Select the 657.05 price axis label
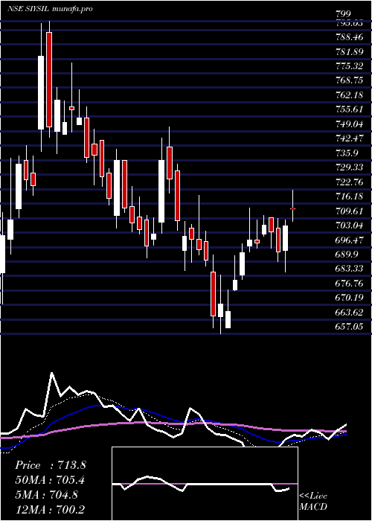The width and height of the screenshot is (372, 521). 349,327
